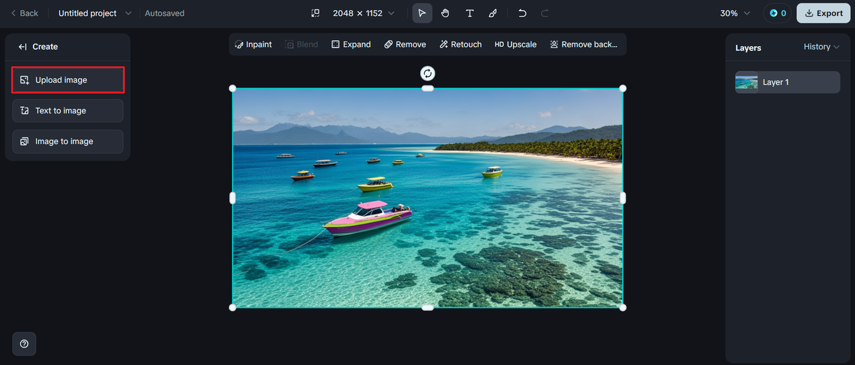Screen dimensions: 855x365
Task: Open the HD Upscale tool
Action: [515, 45]
